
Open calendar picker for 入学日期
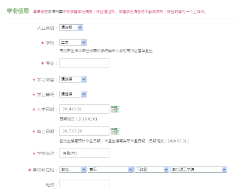(115, 109)
